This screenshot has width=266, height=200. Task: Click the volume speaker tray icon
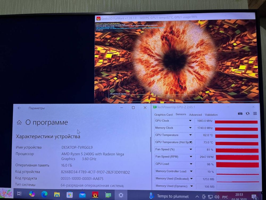pyautogui.click(x=217, y=197)
